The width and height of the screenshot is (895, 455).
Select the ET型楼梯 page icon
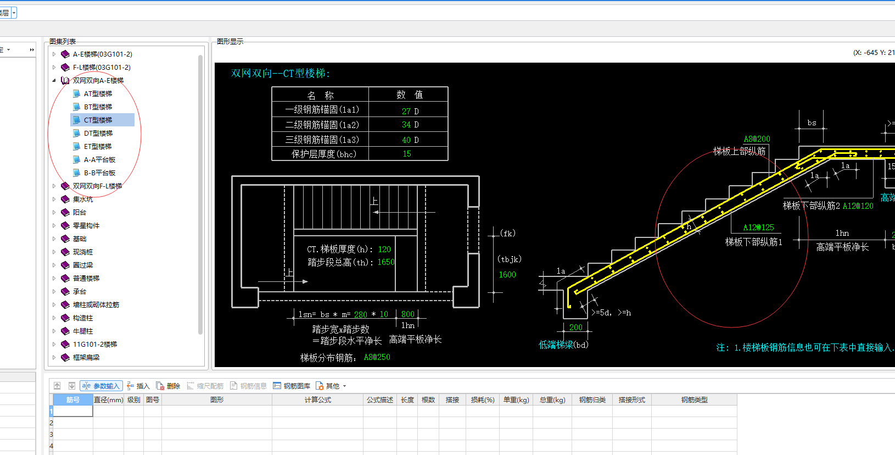[77, 146]
